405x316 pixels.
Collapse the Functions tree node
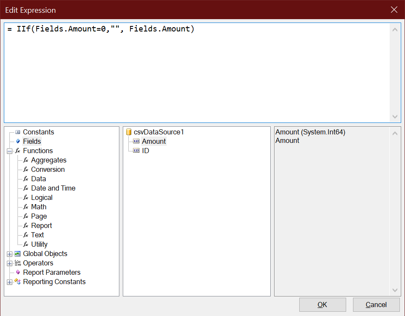coord(9,151)
